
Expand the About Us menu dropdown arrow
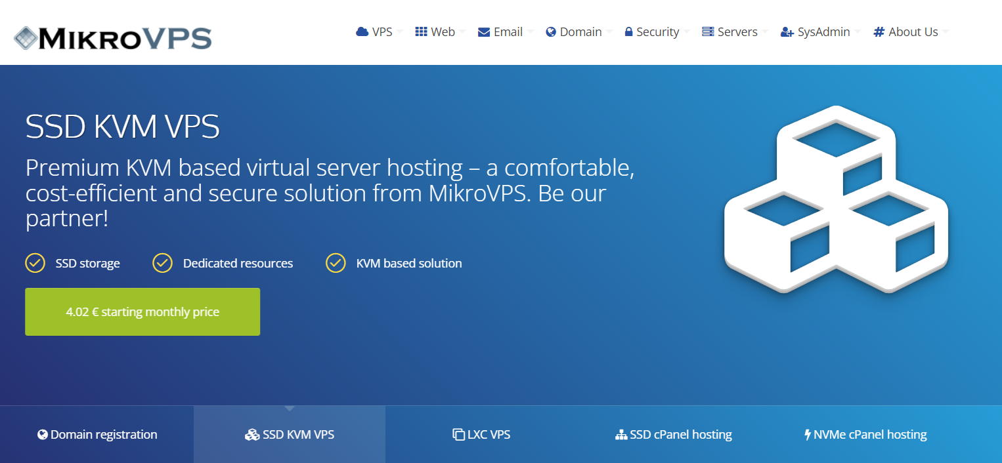[x=946, y=31]
